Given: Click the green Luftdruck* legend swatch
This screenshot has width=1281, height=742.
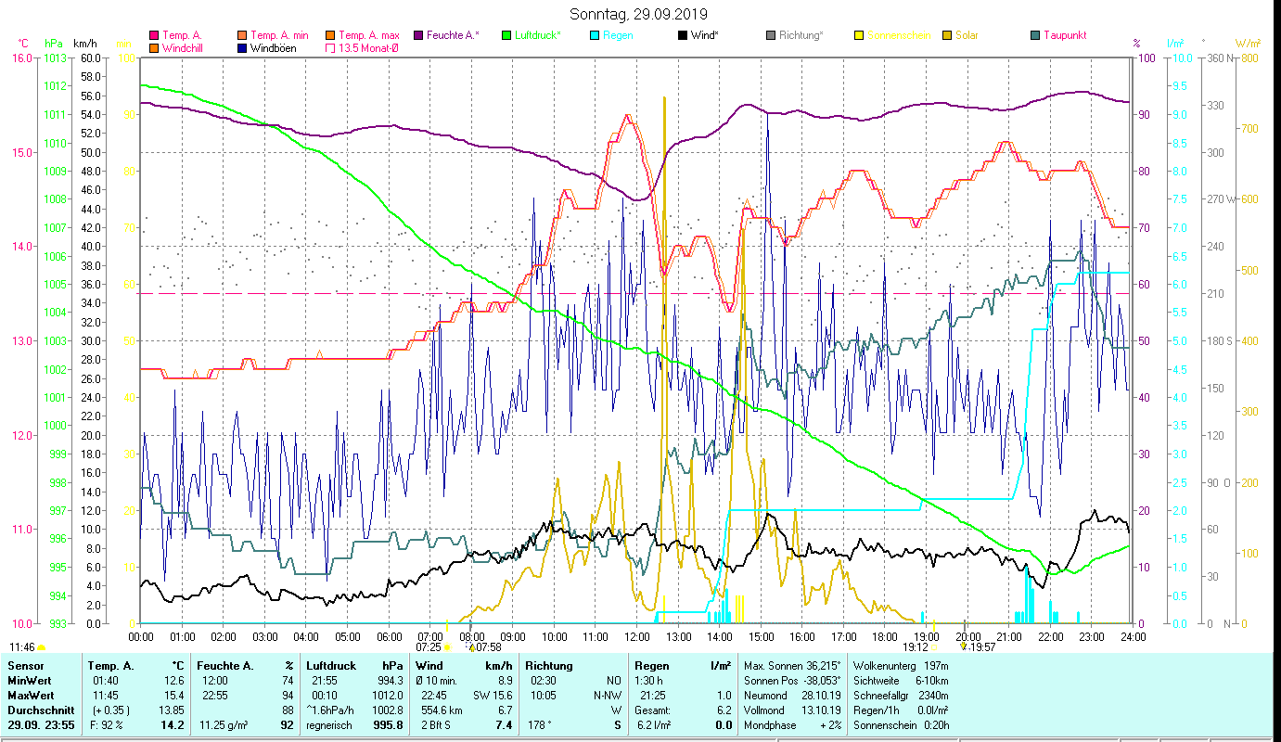Looking at the screenshot, I should (x=506, y=35).
